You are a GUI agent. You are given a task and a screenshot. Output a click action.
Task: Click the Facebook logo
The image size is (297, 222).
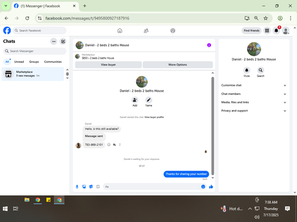[x=7, y=31]
